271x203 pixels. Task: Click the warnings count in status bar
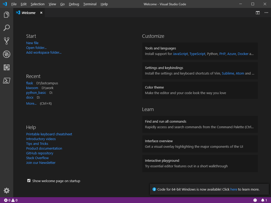click(x=14, y=200)
